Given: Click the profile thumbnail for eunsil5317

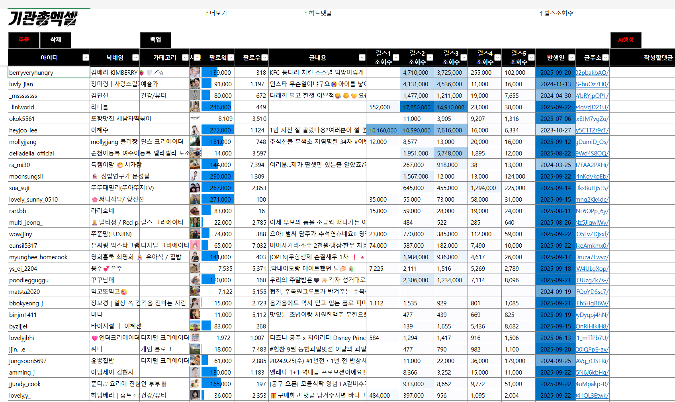Looking at the screenshot, I should (x=195, y=245).
